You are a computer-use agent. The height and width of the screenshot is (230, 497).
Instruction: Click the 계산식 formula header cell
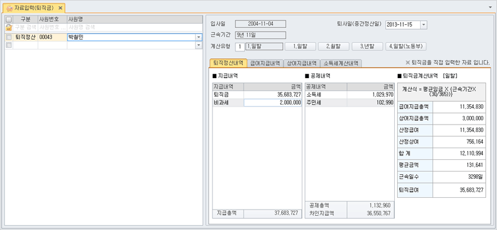click(x=441, y=92)
